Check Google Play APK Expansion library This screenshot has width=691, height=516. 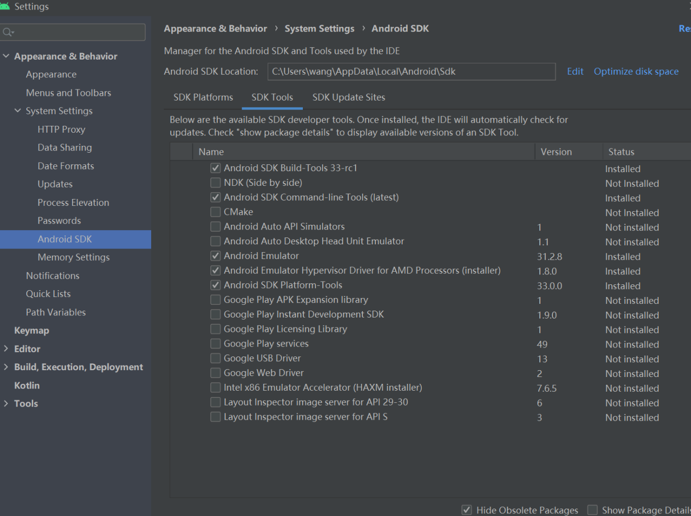(215, 300)
